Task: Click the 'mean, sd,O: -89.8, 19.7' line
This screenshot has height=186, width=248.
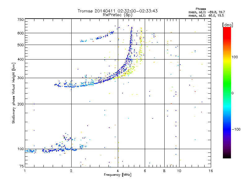Action: (206, 12)
